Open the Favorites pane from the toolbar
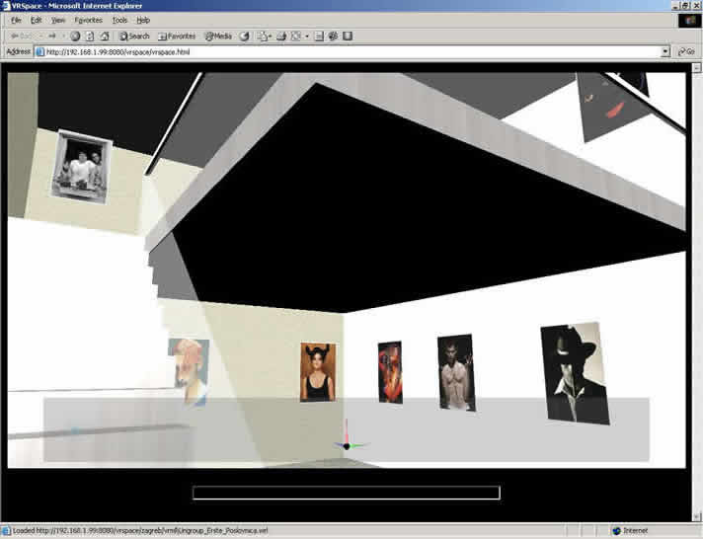Screen dimensions: 703x539 [x=177, y=36]
